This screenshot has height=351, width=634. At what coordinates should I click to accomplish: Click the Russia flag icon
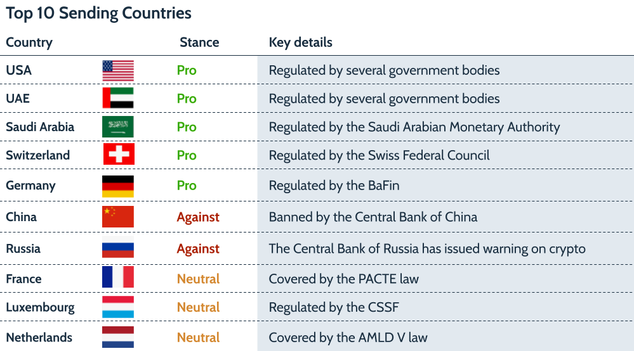118,248
